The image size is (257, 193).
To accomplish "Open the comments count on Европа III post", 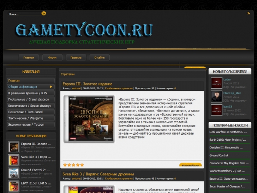I will pos(175,88).
